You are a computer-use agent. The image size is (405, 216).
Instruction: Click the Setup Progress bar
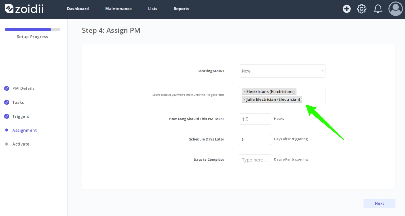32,30
